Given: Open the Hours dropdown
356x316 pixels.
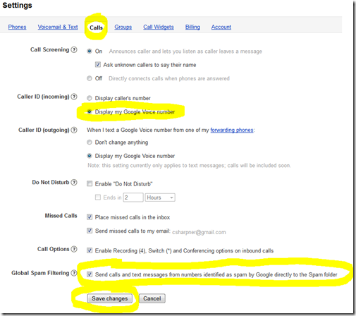Looking at the screenshot, I should pos(160,197).
